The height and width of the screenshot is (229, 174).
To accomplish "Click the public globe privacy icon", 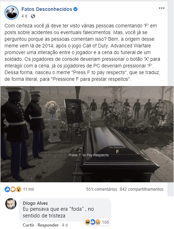I will (x=33, y=16).
